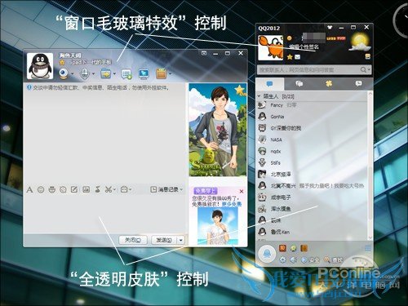Screen dimensions: 408x306
Task: Send a window shake nudge
Action: point(63,189)
